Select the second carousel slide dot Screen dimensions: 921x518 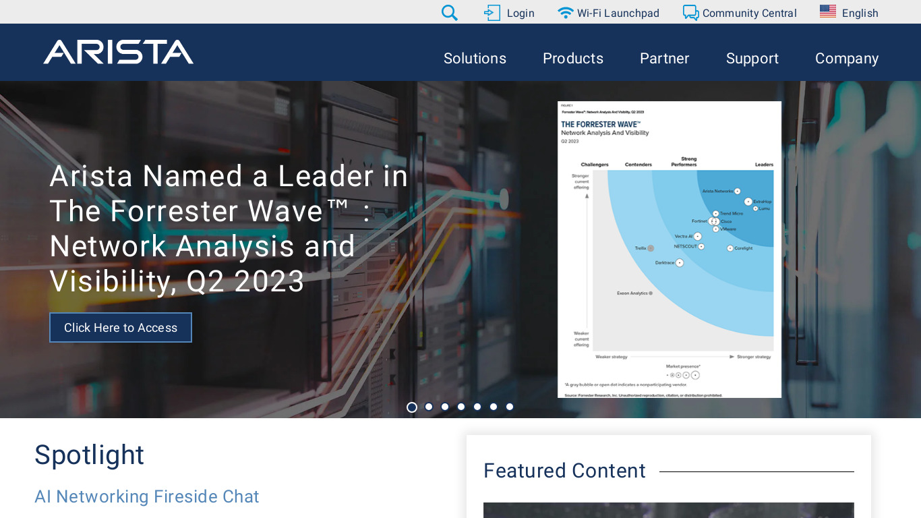point(429,407)
